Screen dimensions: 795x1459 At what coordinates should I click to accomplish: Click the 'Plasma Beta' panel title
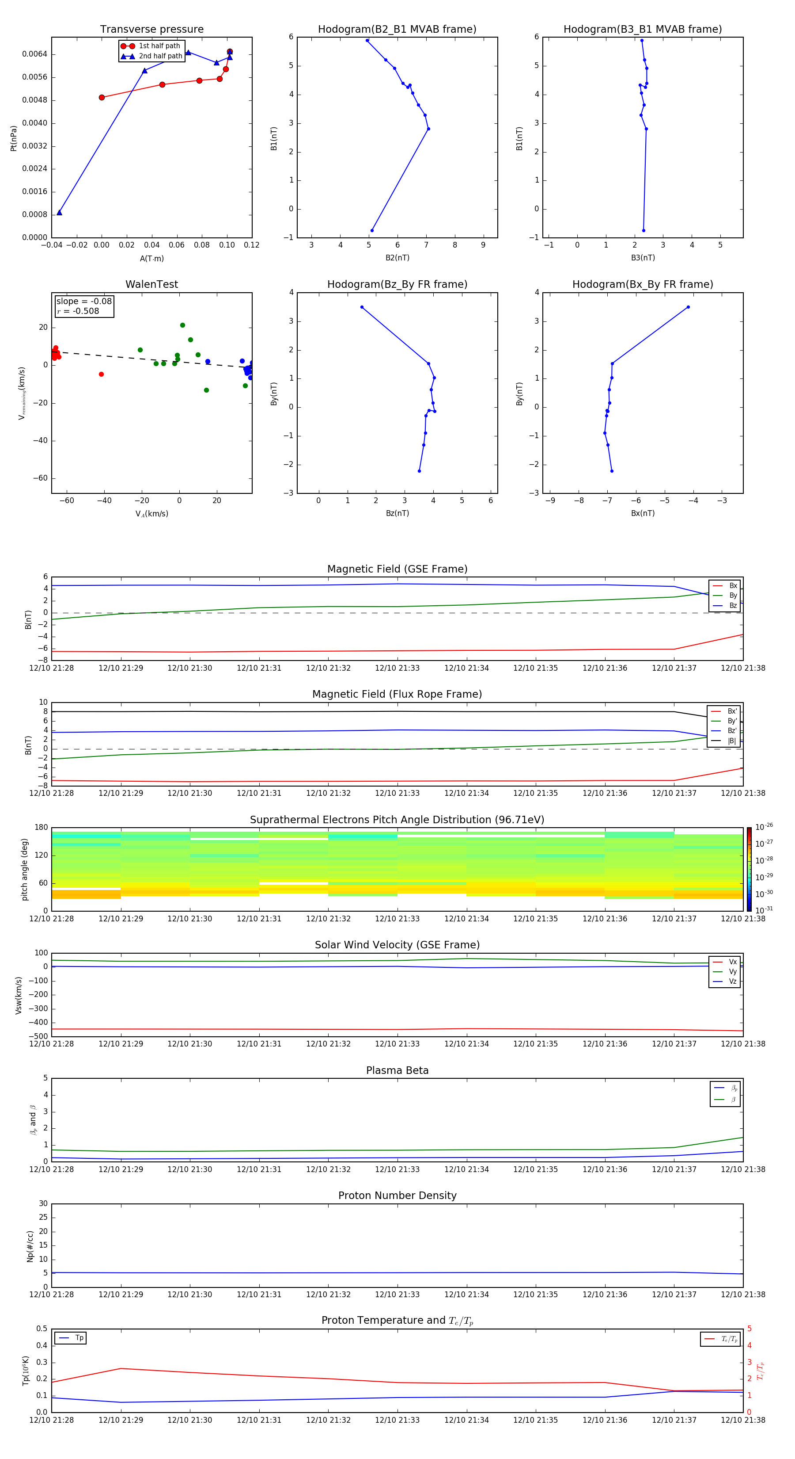click(397, 1070)
